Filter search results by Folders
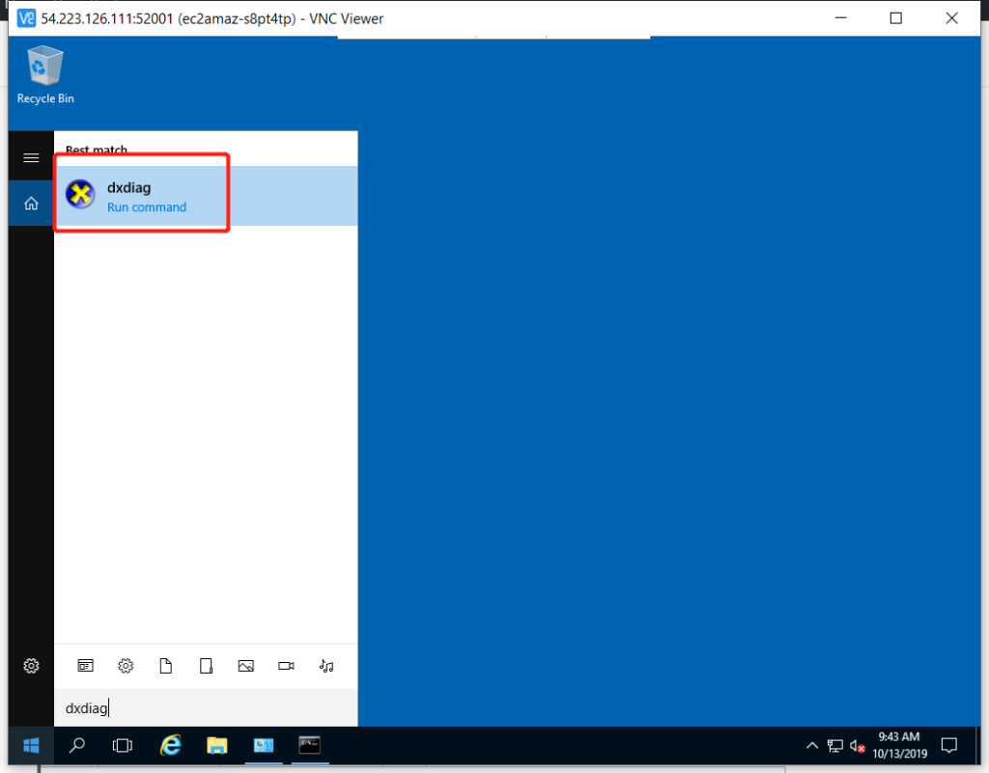The image size is (989, 773). click(206, 666)
